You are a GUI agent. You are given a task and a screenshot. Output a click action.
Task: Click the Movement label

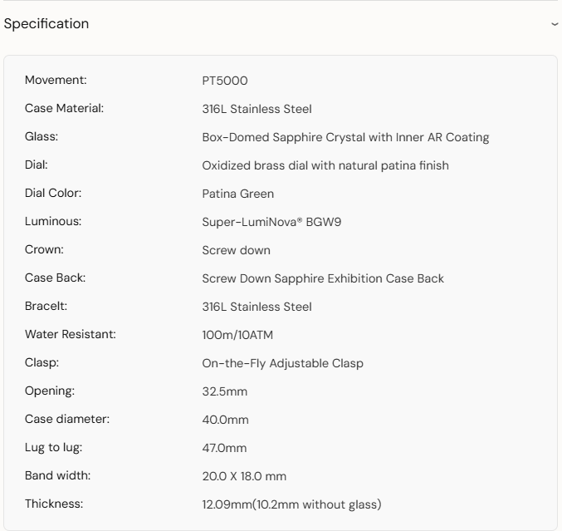coord(56,80)
